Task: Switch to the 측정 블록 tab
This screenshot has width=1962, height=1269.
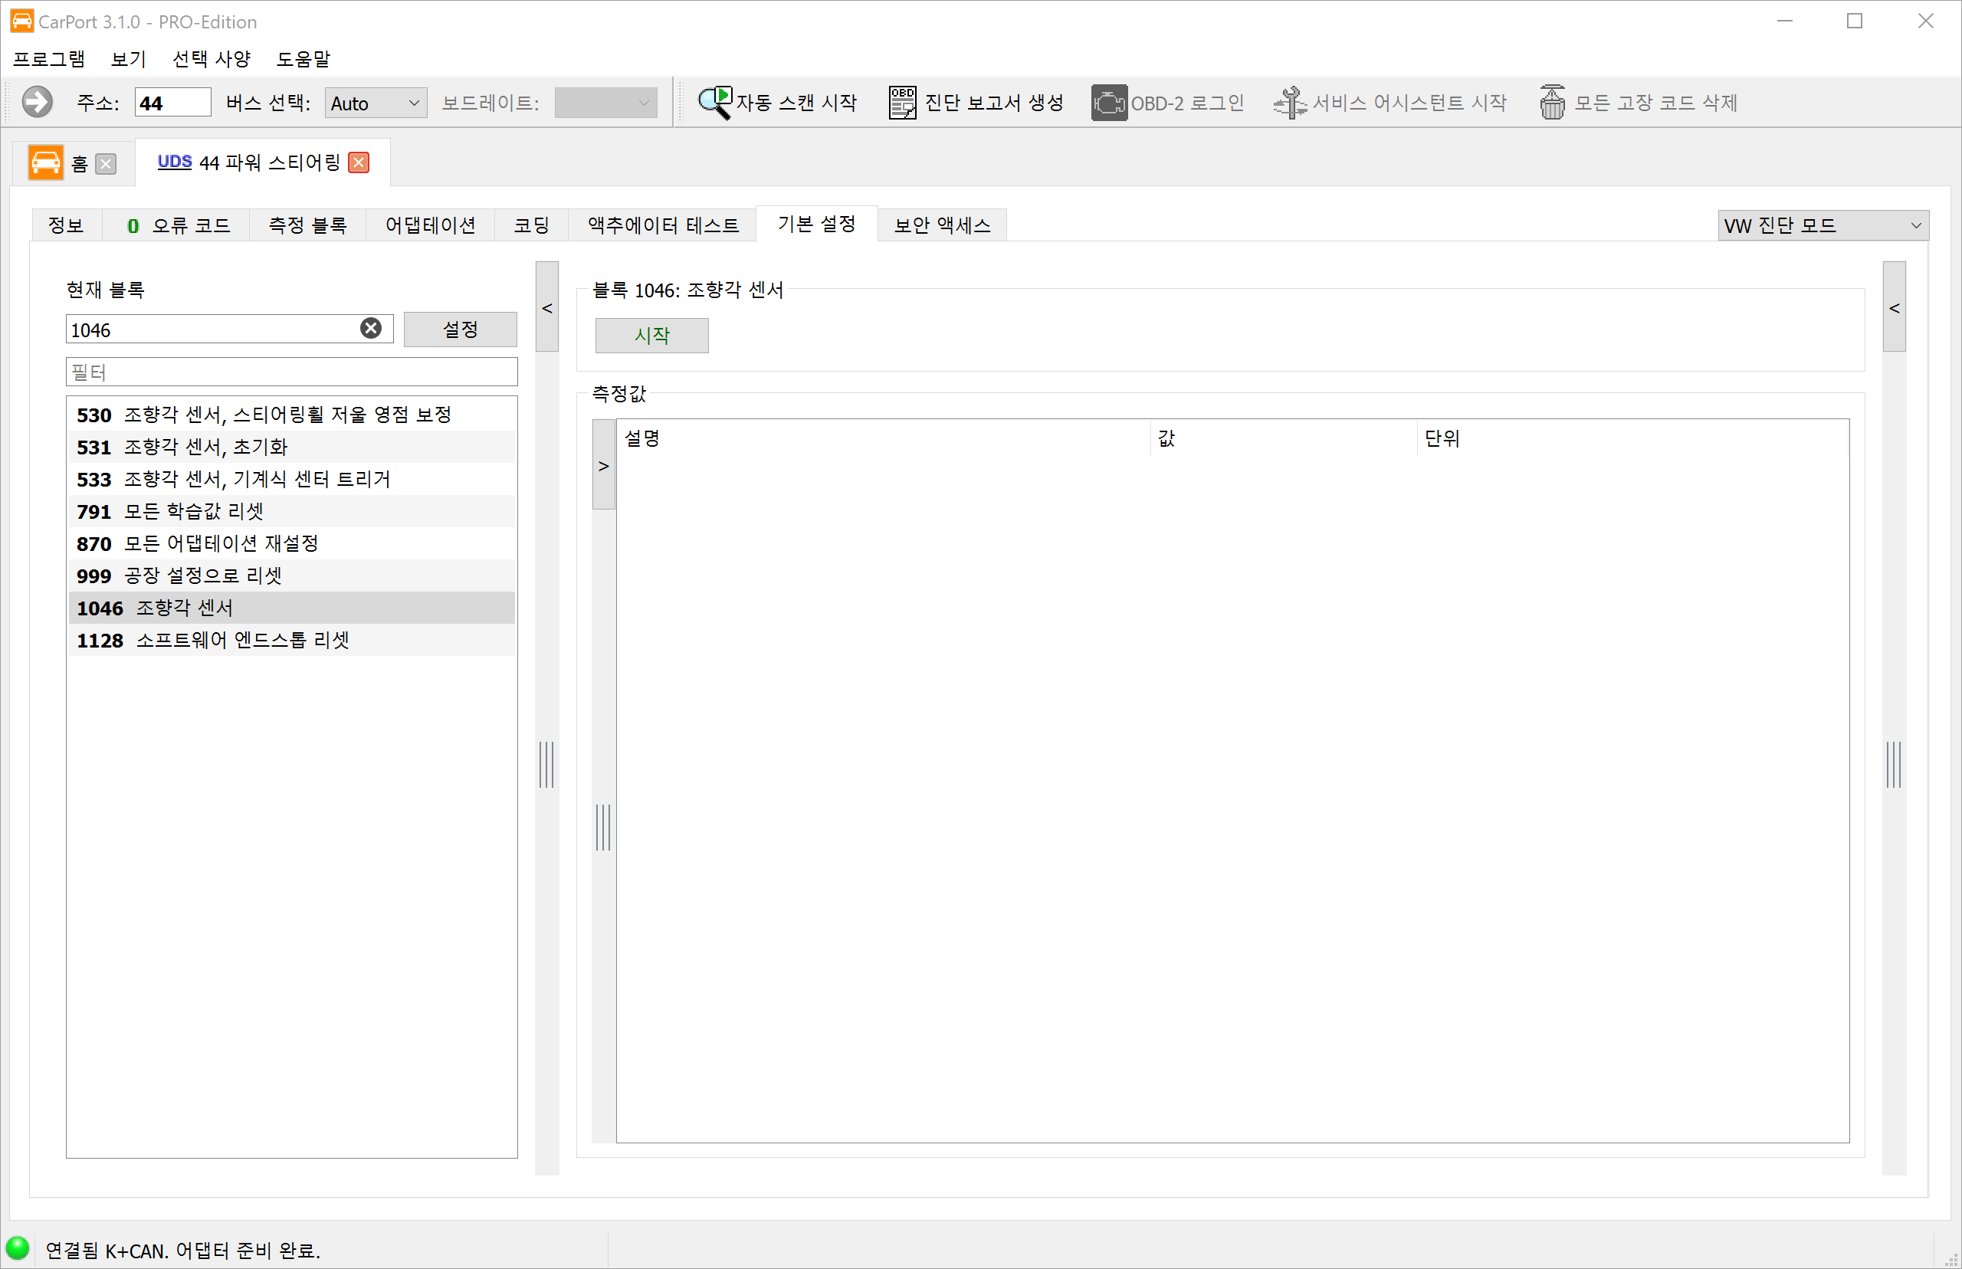Action: pyautogui.click(x=308, y=226)
